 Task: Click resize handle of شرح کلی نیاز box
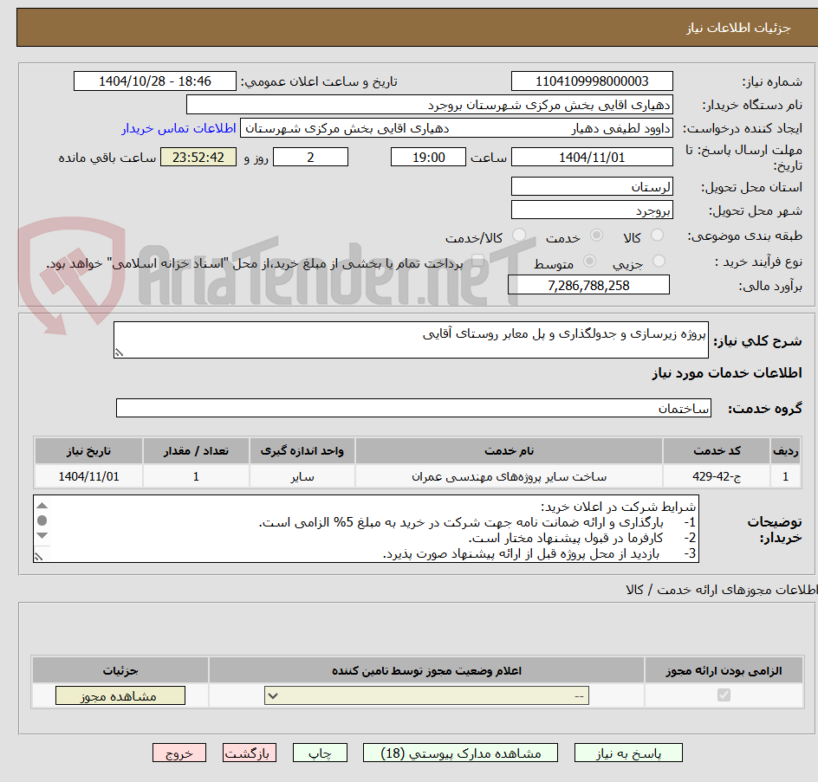(x=120, y=353)
